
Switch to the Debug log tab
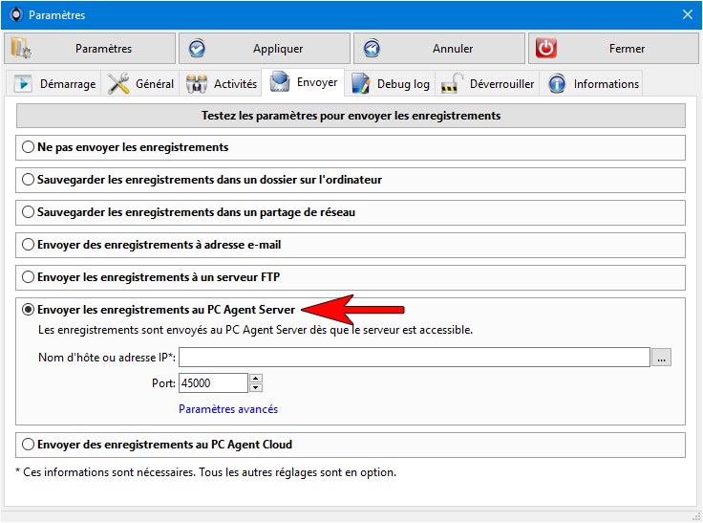(390, 83)
